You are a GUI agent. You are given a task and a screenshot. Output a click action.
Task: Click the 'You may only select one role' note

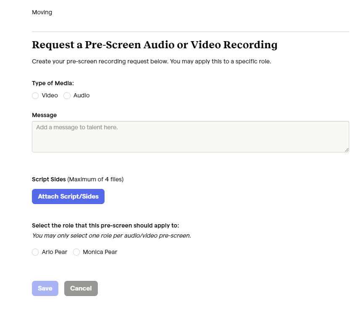click(111, 236)
